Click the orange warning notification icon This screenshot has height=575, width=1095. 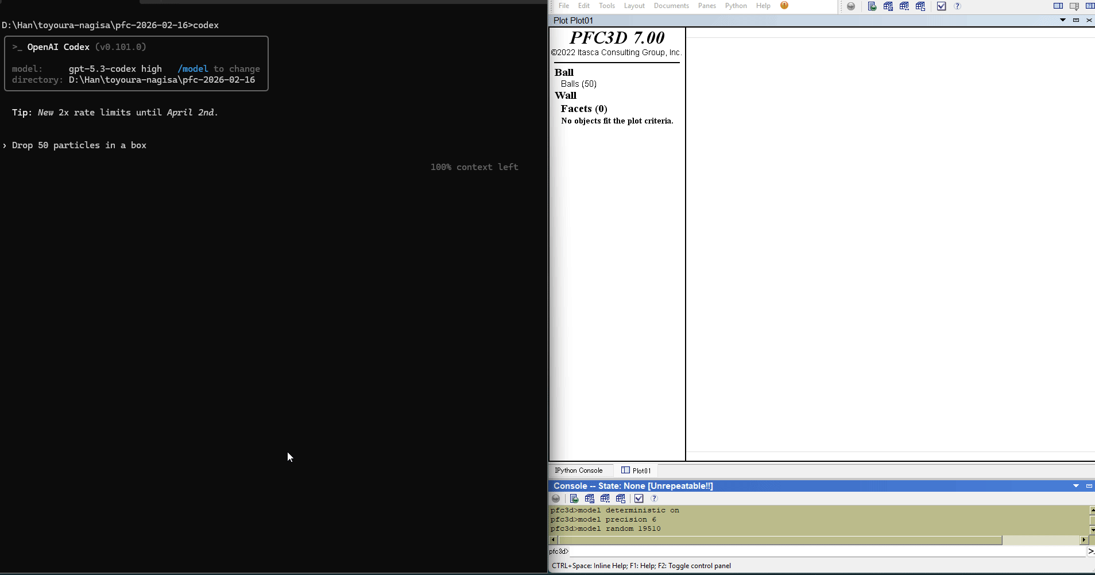tap(784, 6)
